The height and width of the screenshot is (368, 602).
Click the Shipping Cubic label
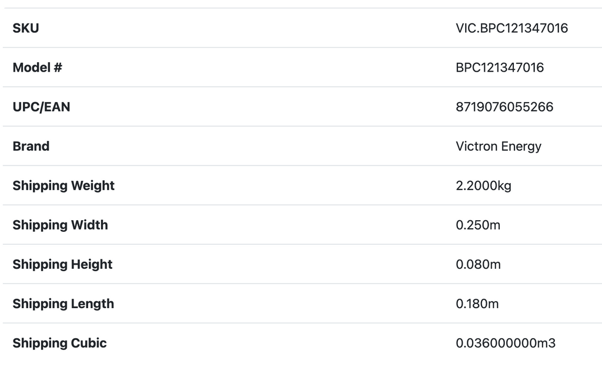tap(59, 343)
